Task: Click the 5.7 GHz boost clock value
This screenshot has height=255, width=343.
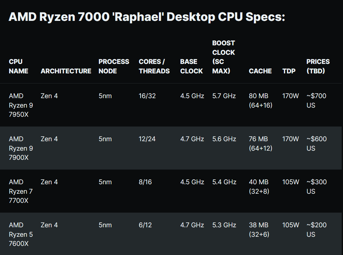Action: (x=224, y=96)
